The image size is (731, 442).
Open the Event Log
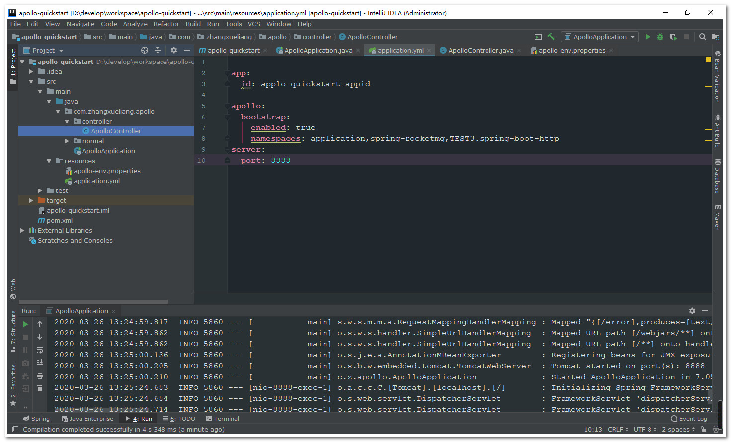[689, 419]
